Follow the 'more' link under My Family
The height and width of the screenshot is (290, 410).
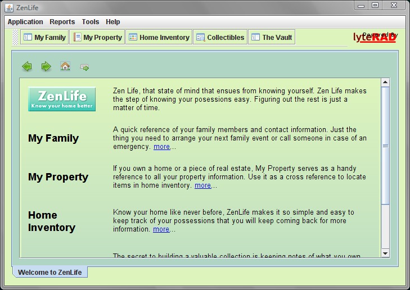(161, 147)
